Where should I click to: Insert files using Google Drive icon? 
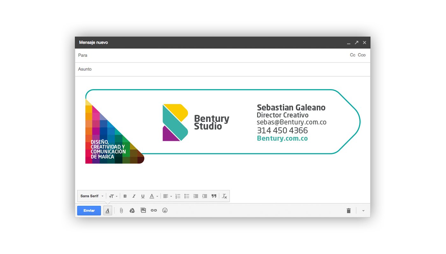(x=132, y=210)
